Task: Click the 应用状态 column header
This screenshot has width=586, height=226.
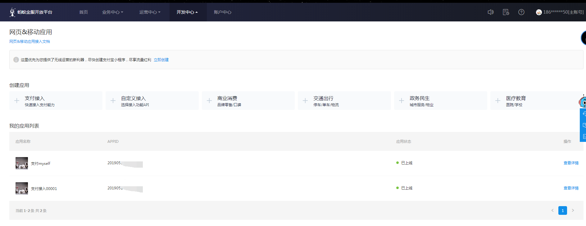Action: 404,141
